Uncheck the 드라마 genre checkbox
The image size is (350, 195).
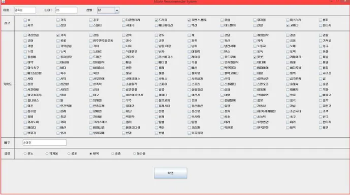coord(156,20)
